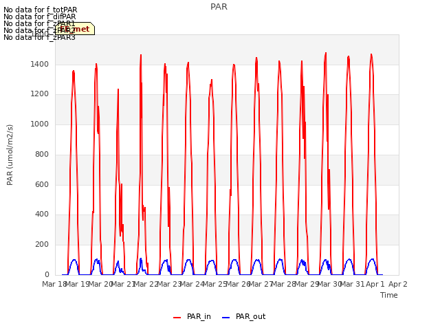Select the yellow met annotation label
The width and height of the screenshot is (440, 330).
coord(75,29)
